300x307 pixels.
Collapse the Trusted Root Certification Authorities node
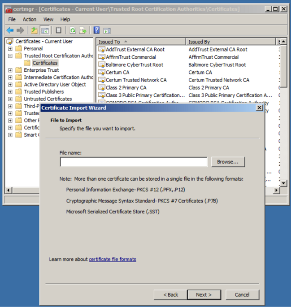(x=10, y=56)
